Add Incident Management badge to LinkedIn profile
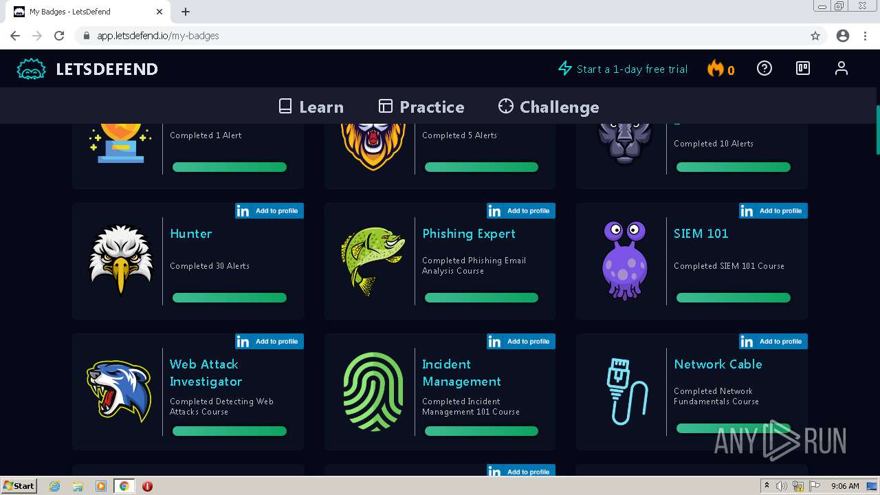 521,342
